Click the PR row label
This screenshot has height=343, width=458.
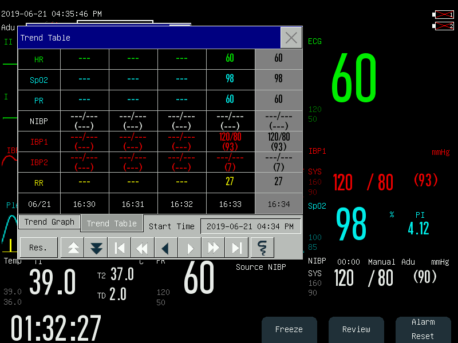tap(39, 101)
